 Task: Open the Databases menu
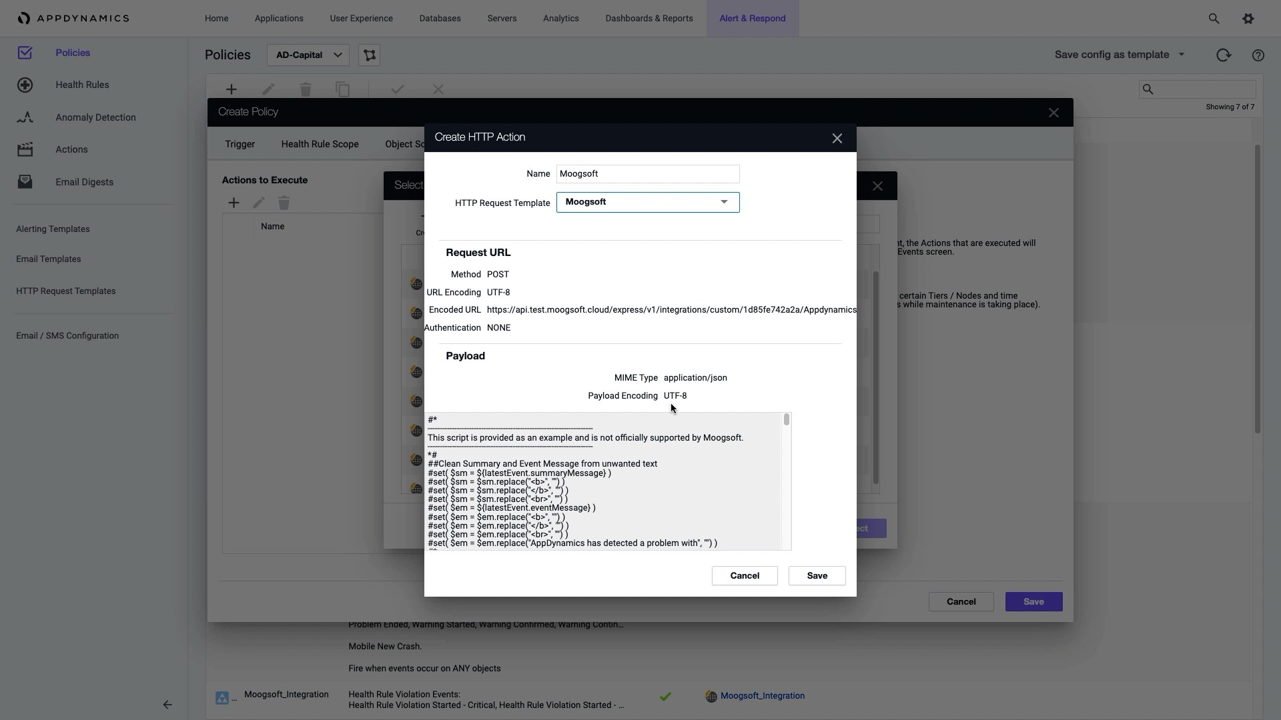pyautogui.click(x=440, y=19)
